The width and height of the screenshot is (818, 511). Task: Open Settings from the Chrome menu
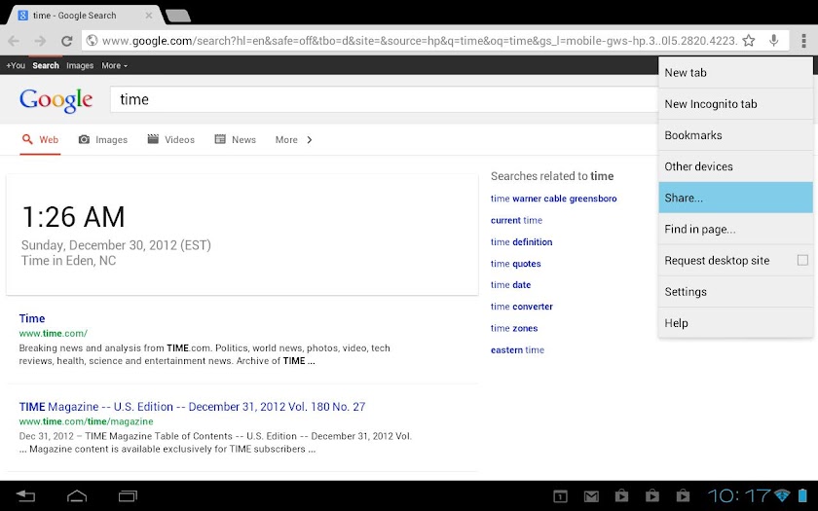[735, 291]
